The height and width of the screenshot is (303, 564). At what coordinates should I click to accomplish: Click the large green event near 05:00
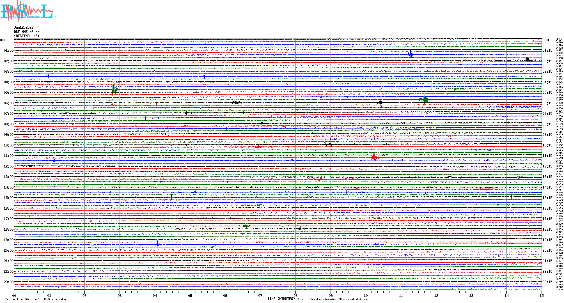[114, 90]
